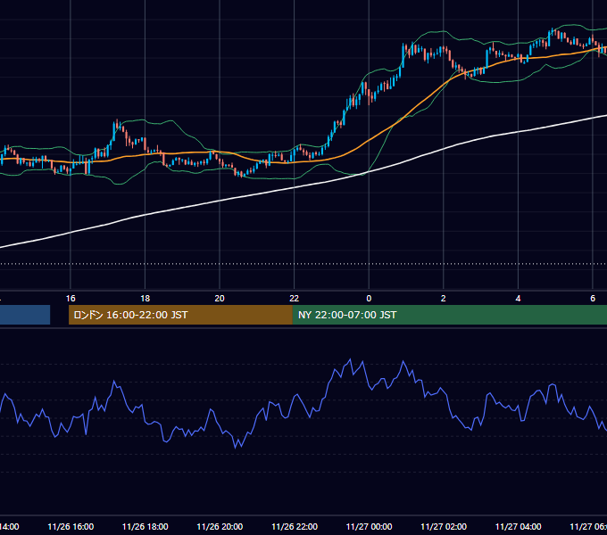Image resolution: width=607 pixels, height=535 pixels.
Task: Click the 11/26 16:00 date label
Action: click(x=71, y=526)
